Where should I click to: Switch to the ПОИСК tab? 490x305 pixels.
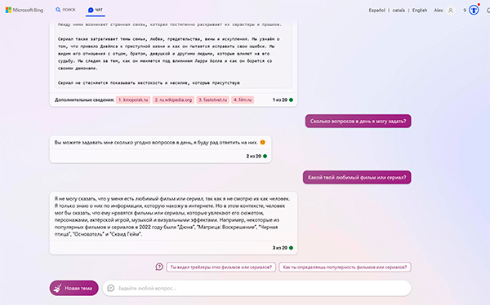tap(65, 10)
